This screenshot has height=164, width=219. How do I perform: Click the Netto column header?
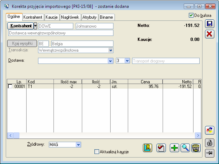pos(178,82)
